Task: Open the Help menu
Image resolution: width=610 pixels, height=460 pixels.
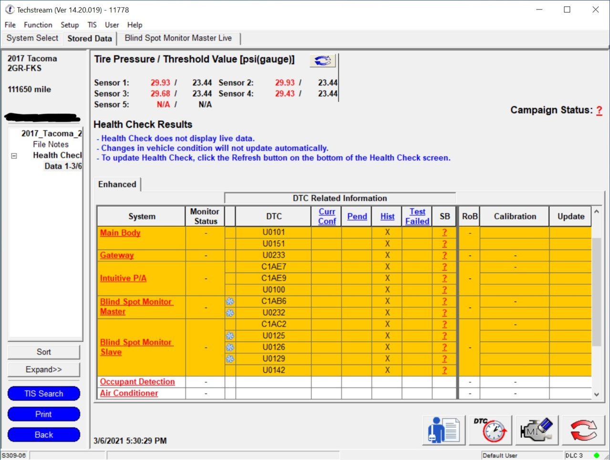Action: 134,25
